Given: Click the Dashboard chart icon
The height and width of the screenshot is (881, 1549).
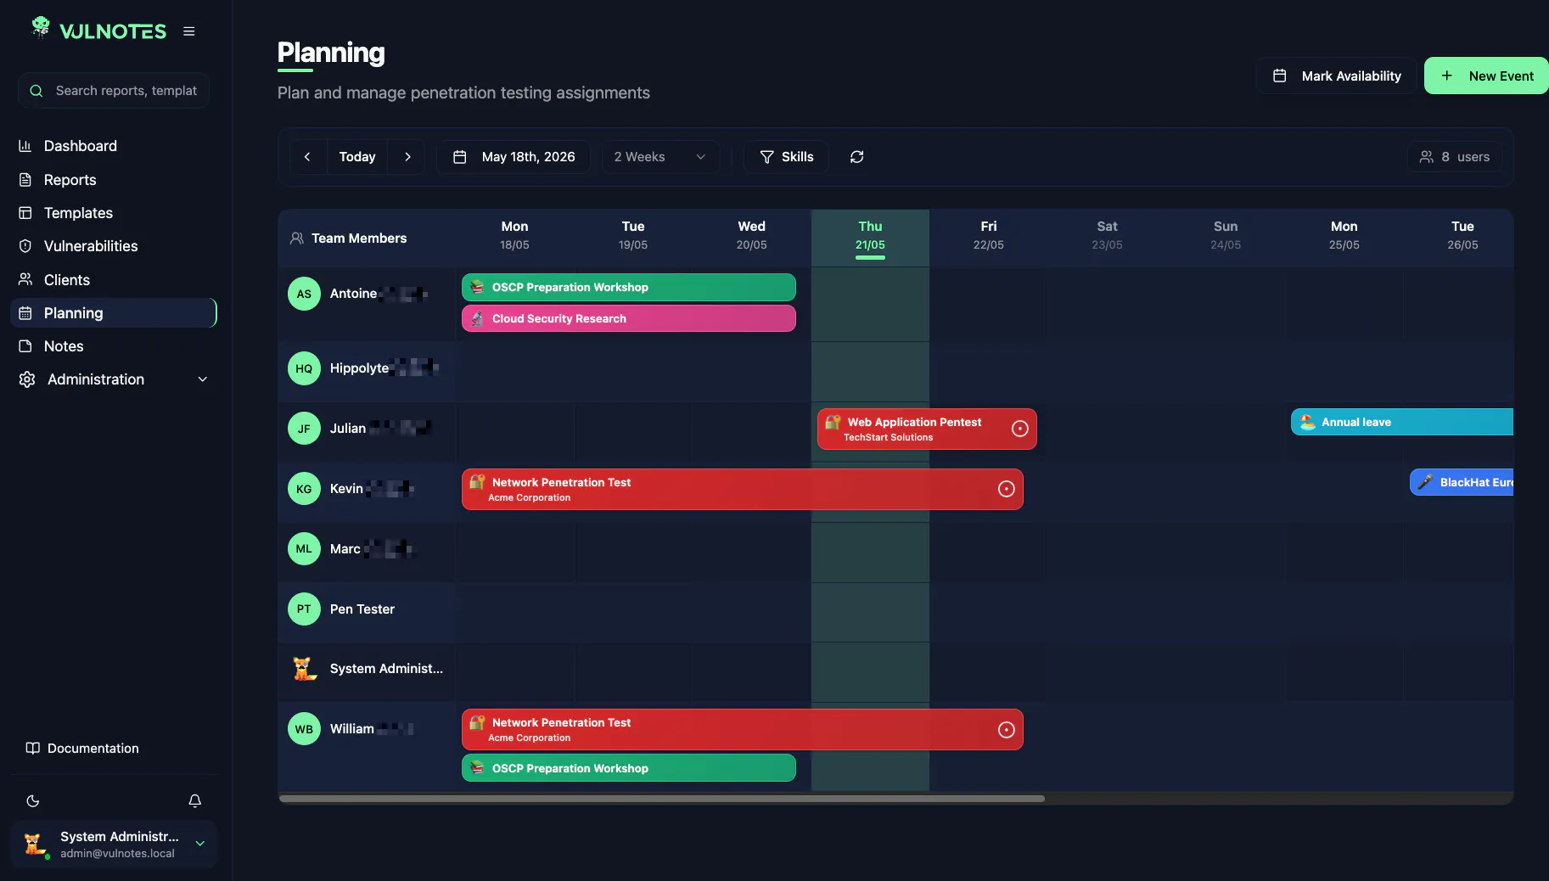Looking at the screenshot, I should pos(25,146).
